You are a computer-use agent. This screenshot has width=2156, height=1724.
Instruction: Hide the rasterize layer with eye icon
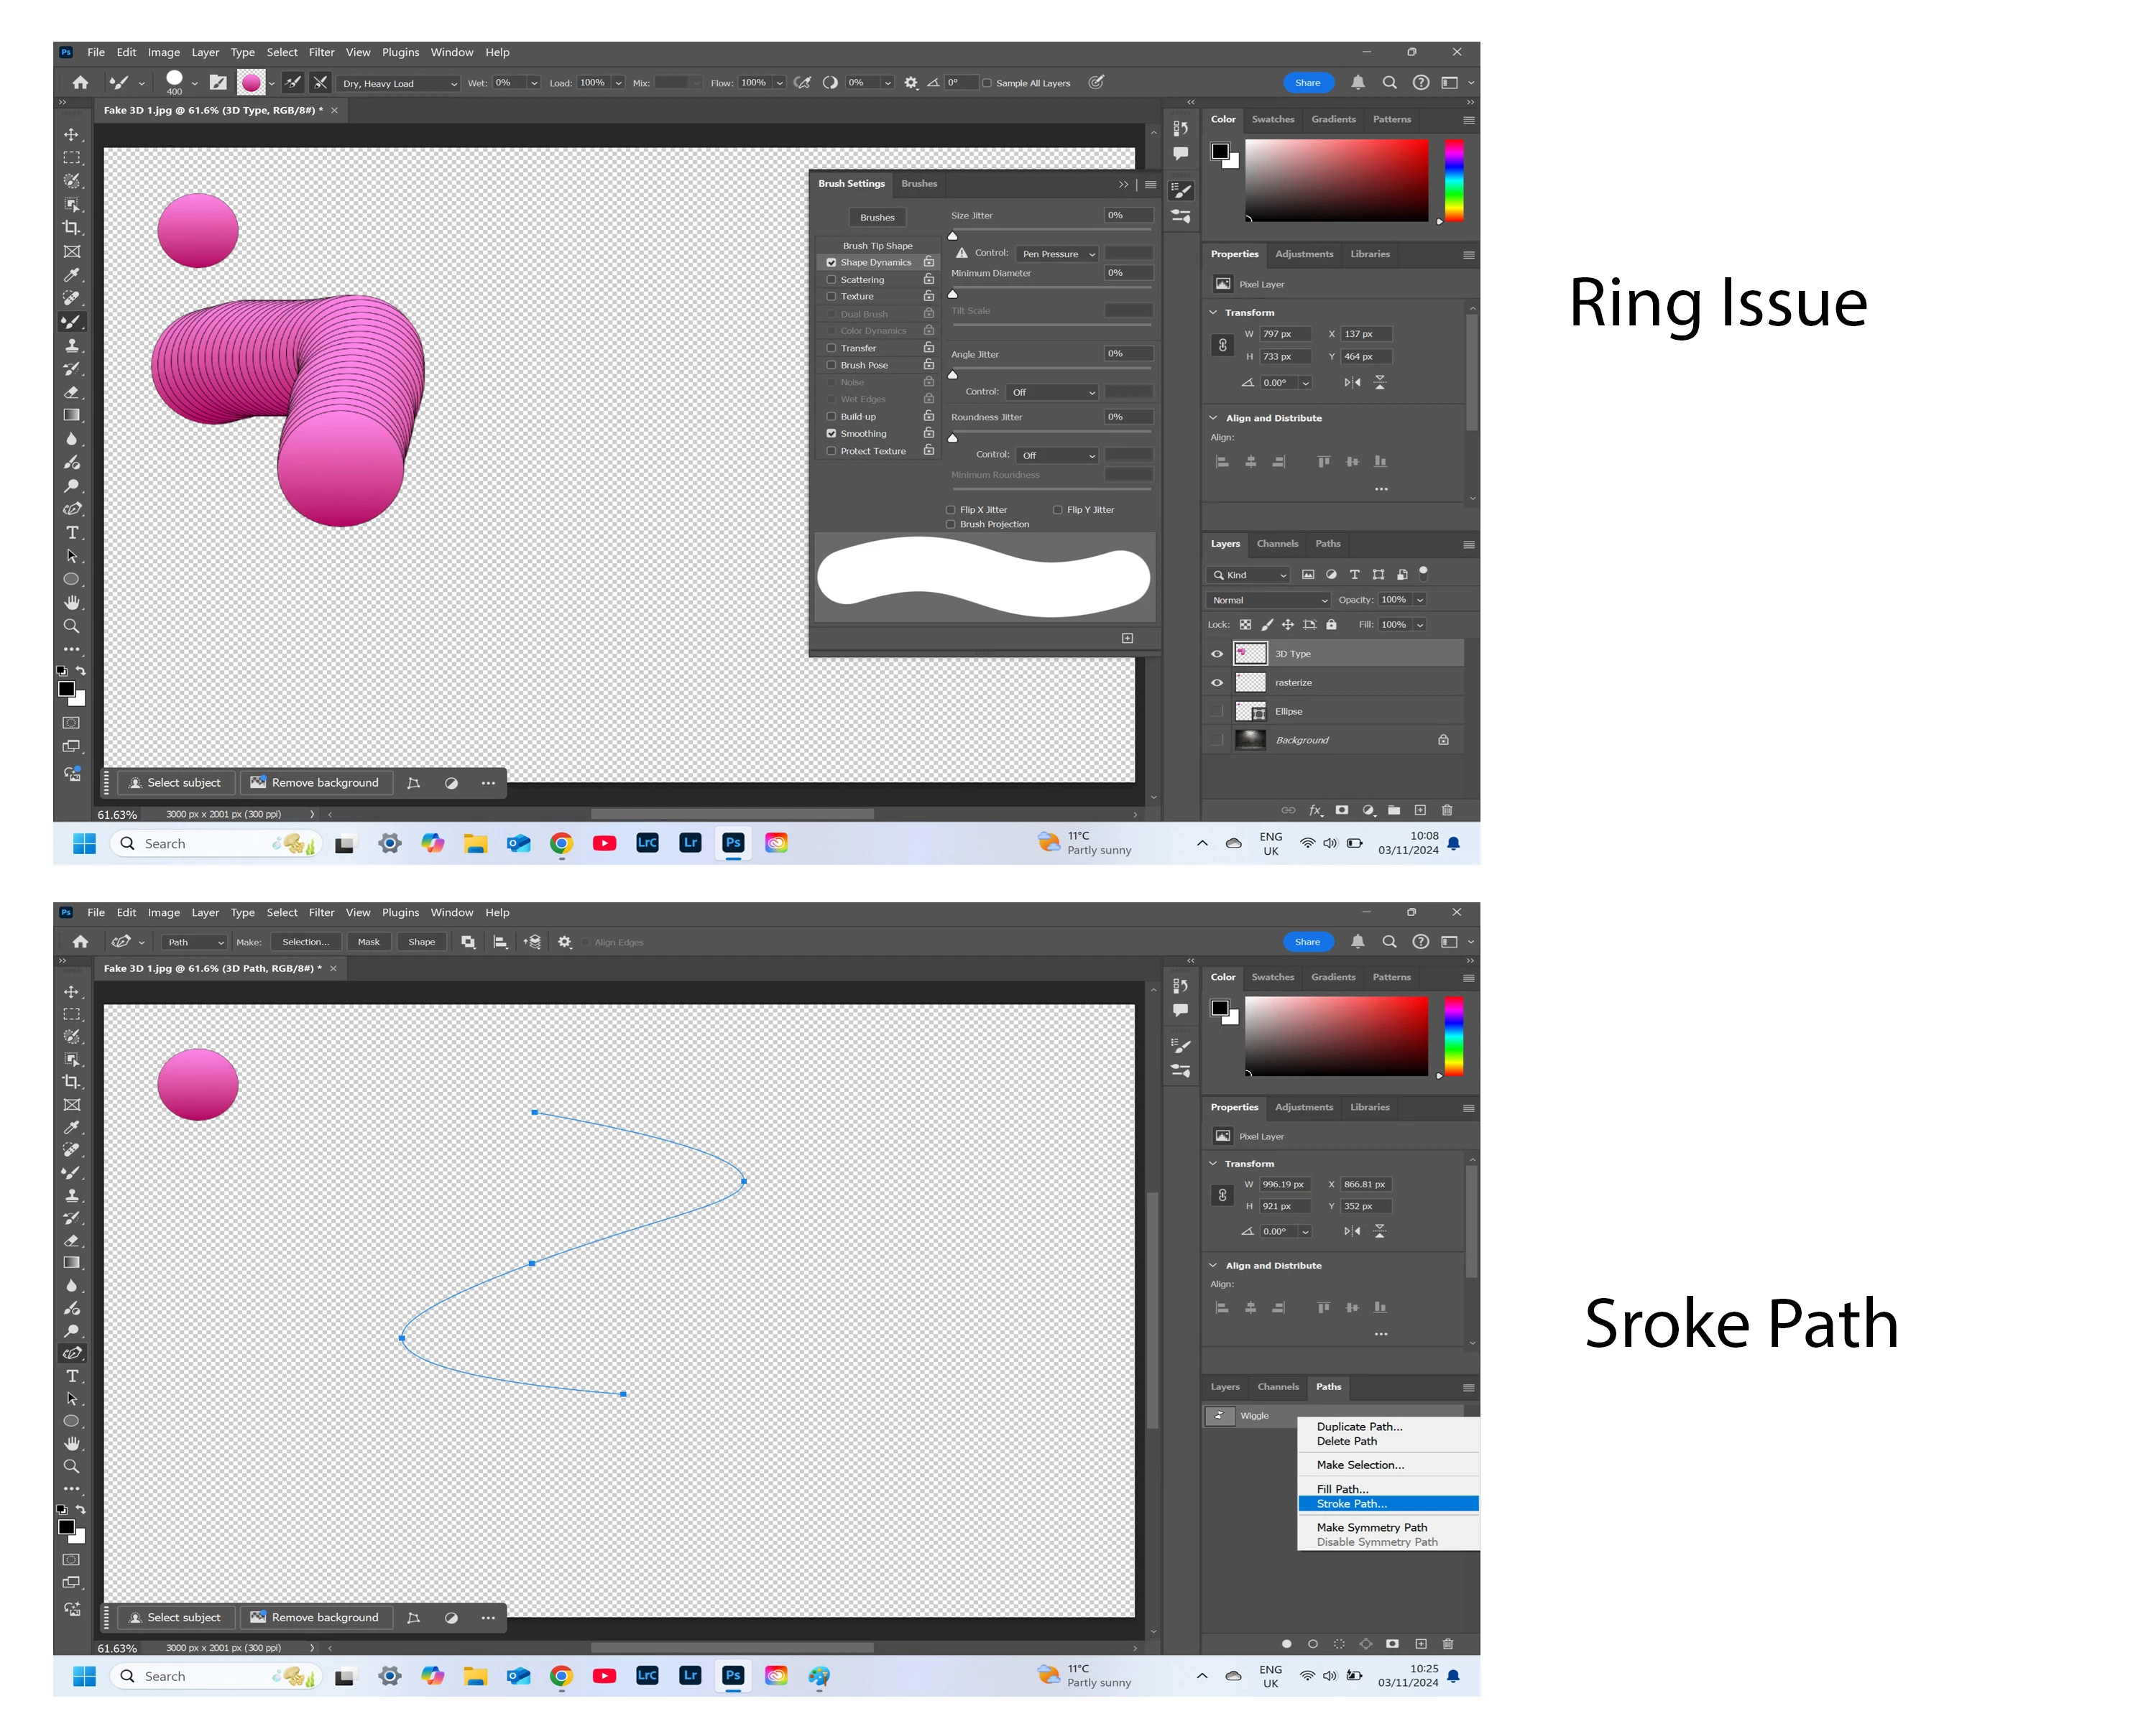click(x=1217, y=682)
